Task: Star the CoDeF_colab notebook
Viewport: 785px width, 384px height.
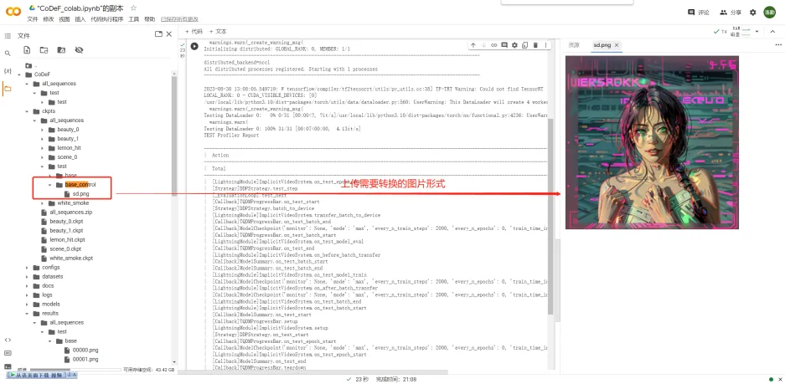Action: pyautogui.click(x=133, y=8)
